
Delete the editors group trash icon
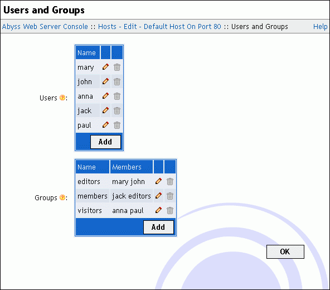click(x=170, y=181)
